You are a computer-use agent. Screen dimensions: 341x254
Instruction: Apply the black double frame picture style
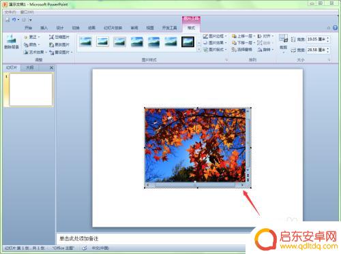(x=188, y=42)
